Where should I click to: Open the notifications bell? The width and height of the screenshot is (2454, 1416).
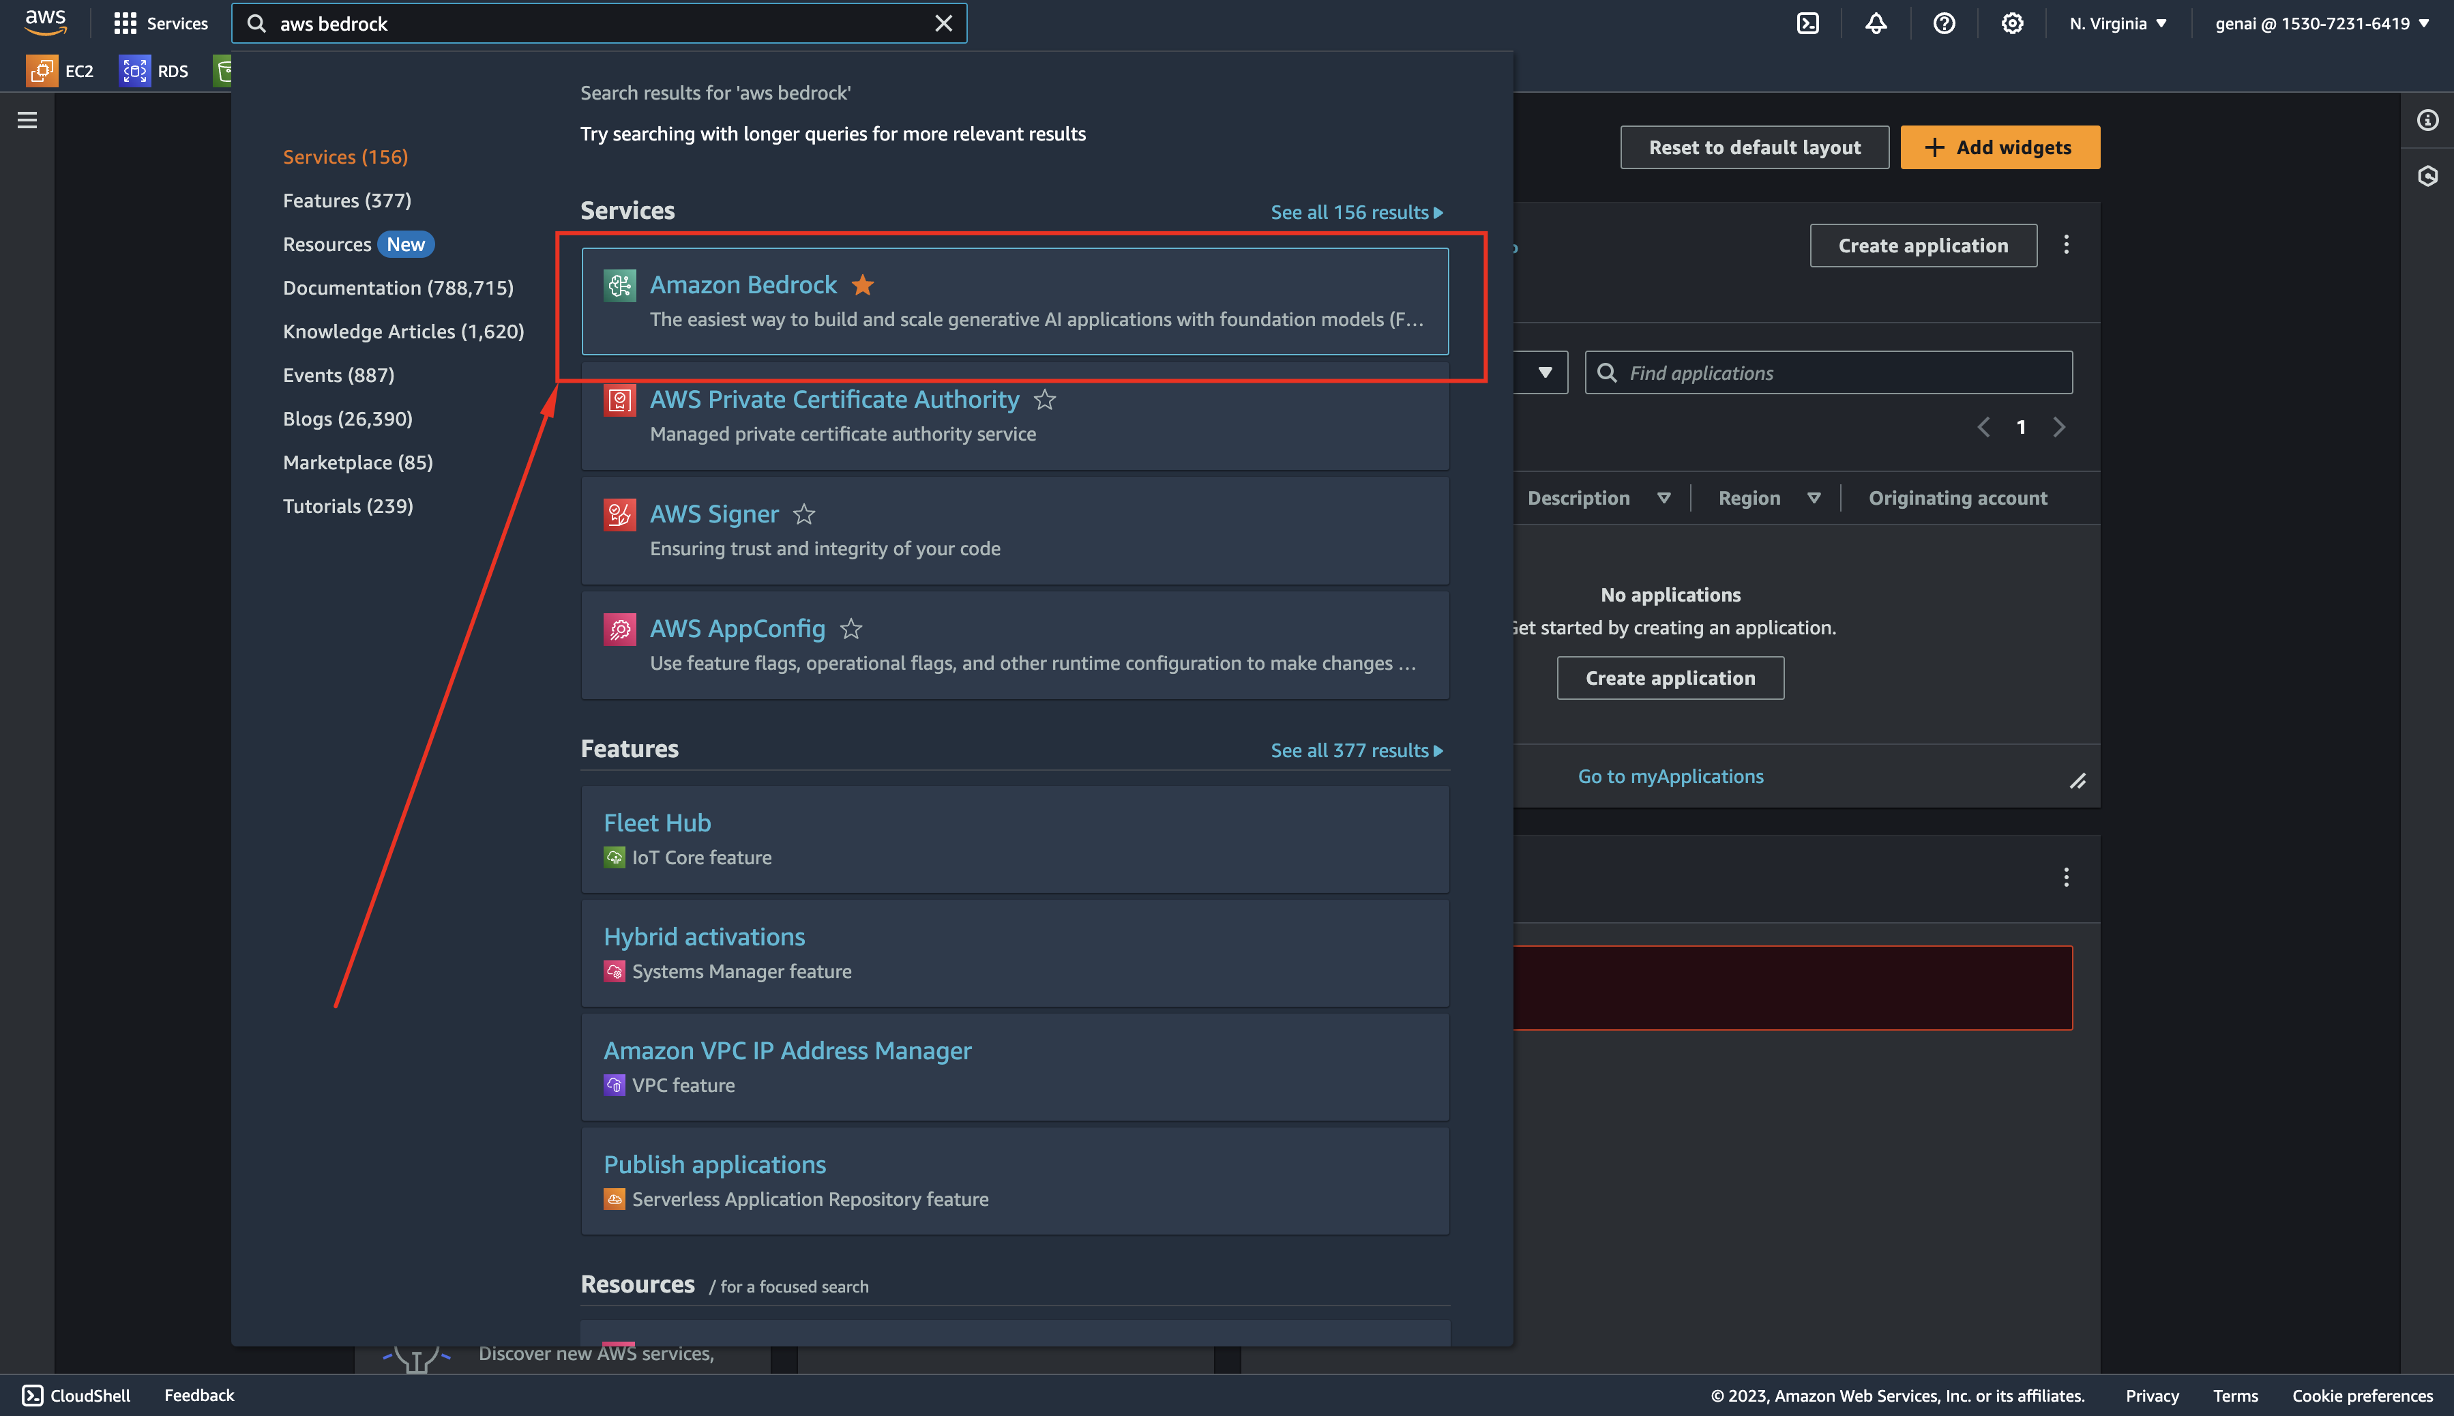pos(1876,23)
